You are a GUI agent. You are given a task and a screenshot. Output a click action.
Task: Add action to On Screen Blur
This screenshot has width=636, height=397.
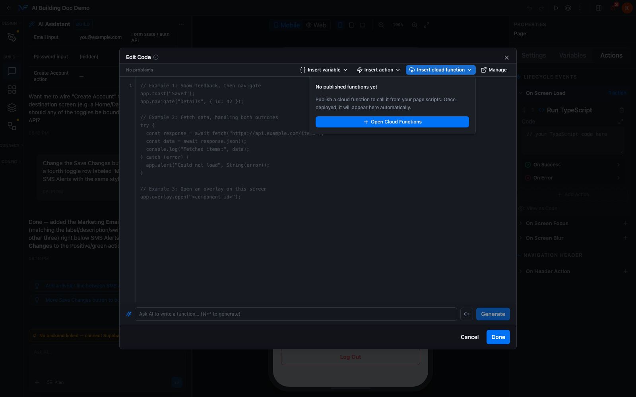point(625,238)
